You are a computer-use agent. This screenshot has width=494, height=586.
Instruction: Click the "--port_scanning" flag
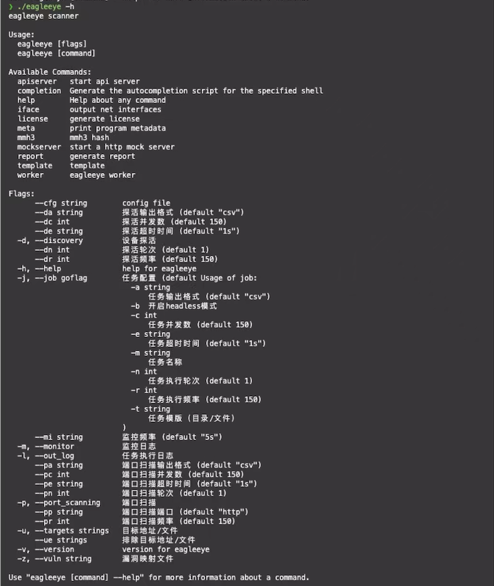(x=67, y=502)
